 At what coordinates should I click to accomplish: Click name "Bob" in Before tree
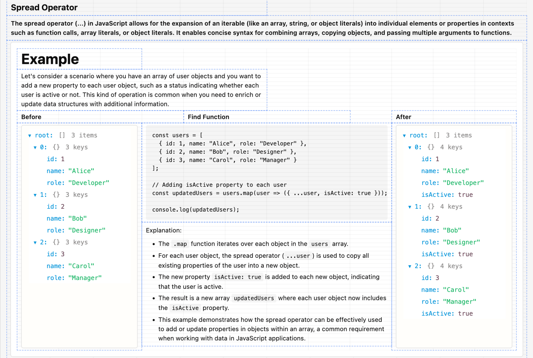(67, 218)
